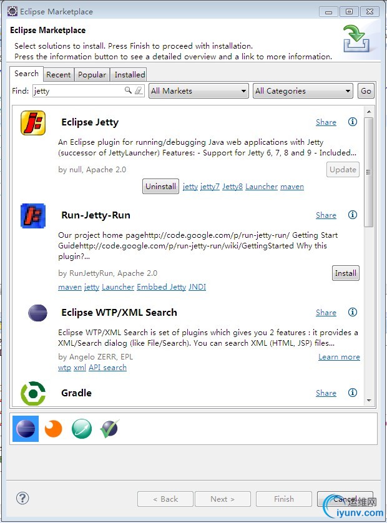This screenshot has width=387, height=523.
Task: Click wtp tag link
Action: 64,368
